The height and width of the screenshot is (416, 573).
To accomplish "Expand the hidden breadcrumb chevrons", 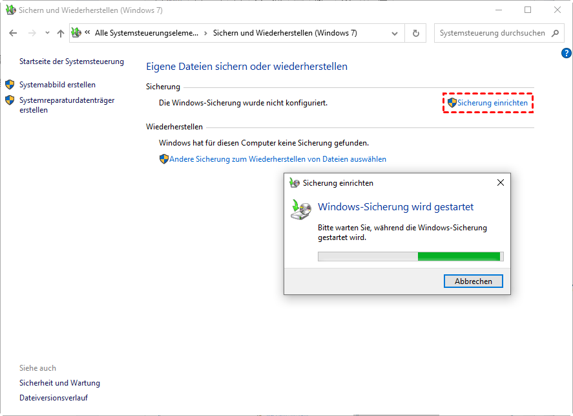I will click(x=87, y=32).
